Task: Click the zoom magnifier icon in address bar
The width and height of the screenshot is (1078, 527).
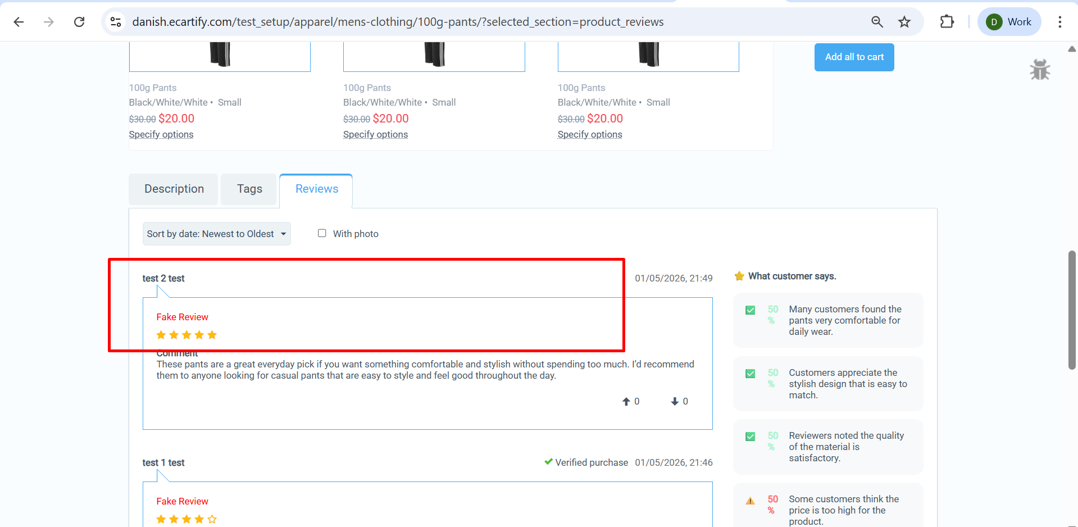Action: [877, 22]
